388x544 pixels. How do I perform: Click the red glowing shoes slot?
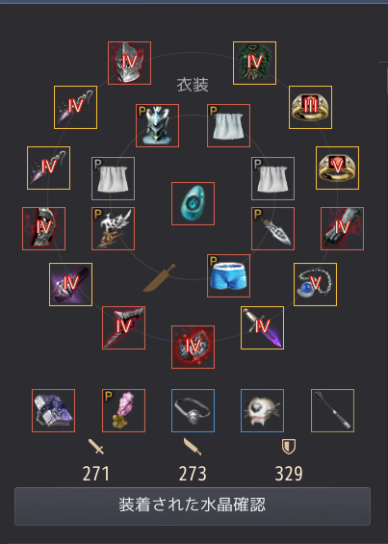[x=193, y=347]
